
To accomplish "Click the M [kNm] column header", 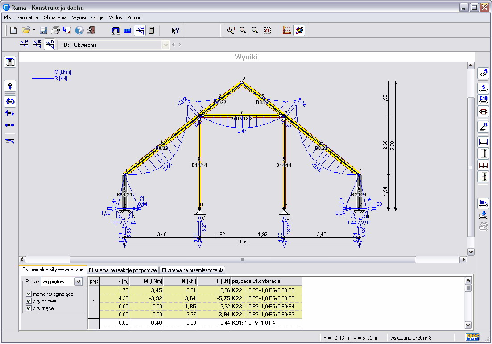I will [146, 281].
